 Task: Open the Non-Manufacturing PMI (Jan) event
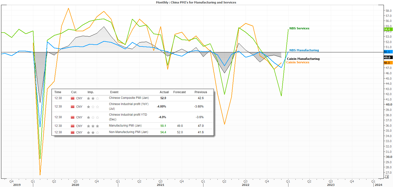pos(128,132)
